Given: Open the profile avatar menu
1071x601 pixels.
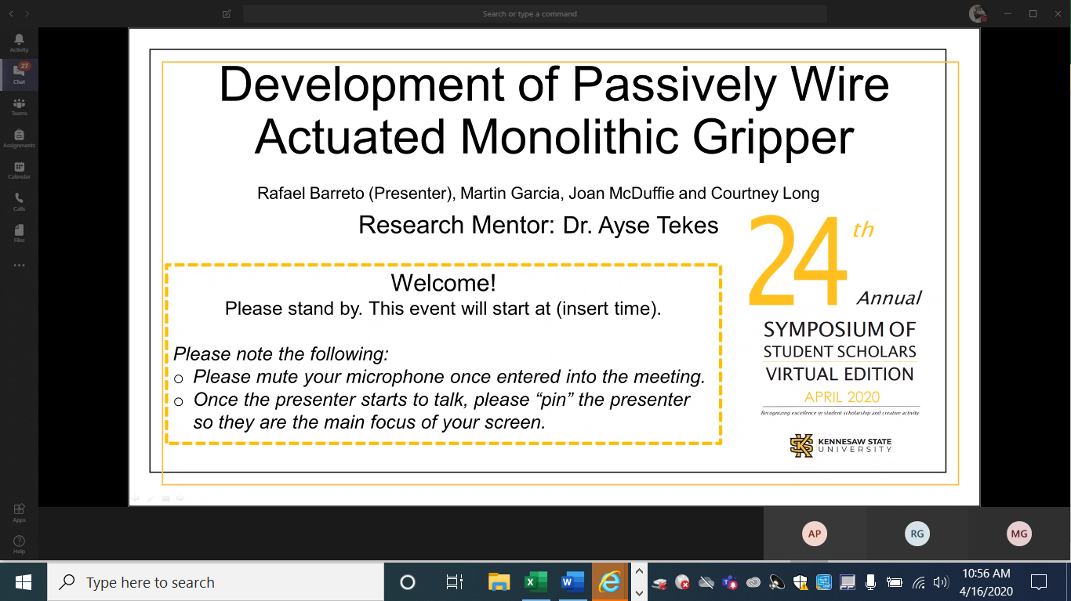Looking at the screenshot, I should 977,13.
